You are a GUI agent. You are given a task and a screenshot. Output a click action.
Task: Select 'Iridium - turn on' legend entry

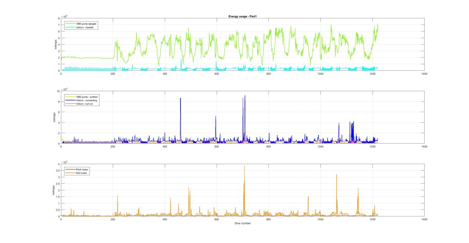85,103
